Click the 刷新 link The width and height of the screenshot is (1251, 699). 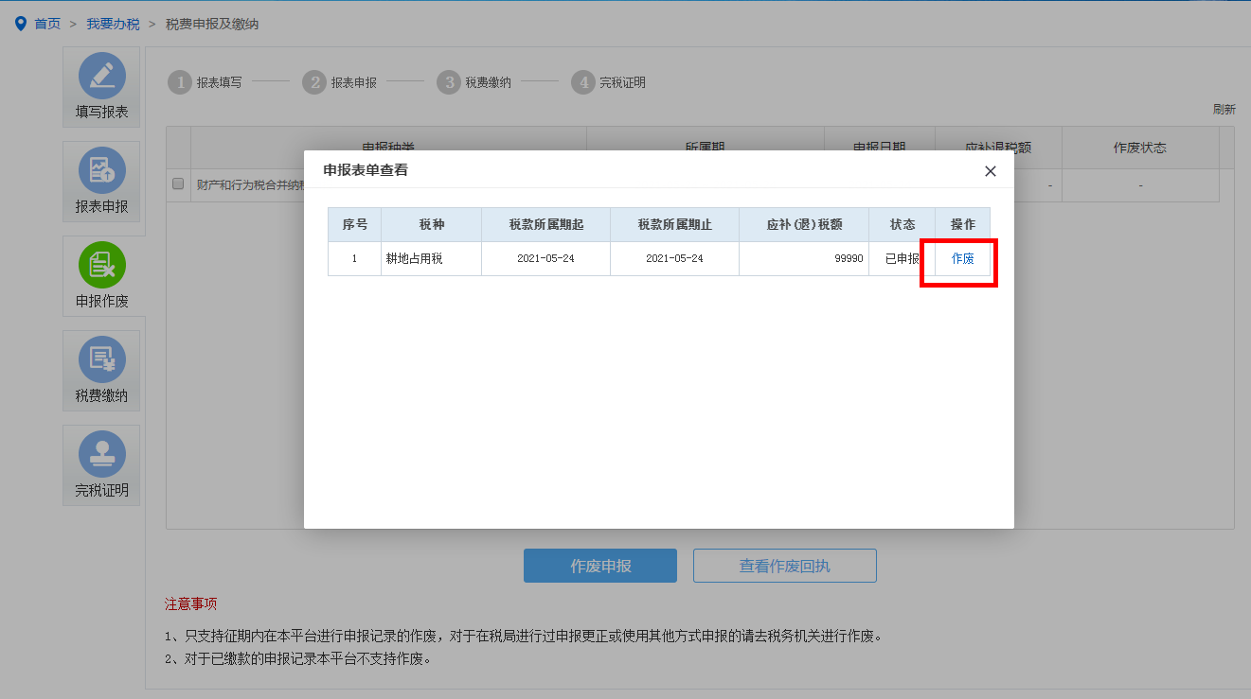click(1224, 110)
